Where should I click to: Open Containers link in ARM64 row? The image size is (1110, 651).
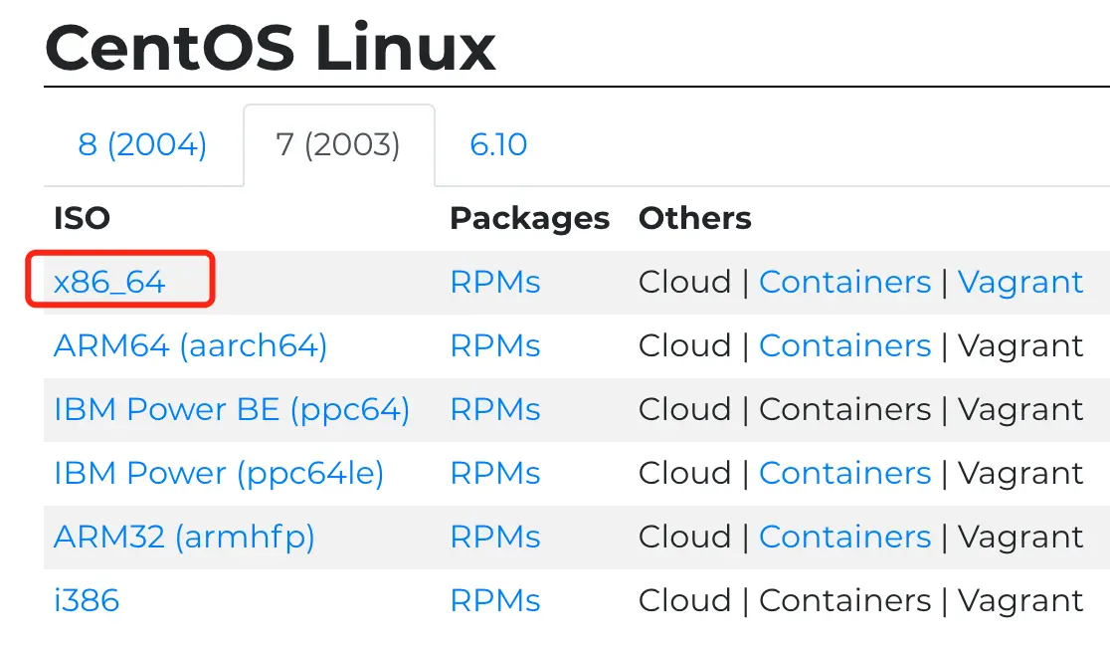pyautogui.click(x=844, y=346)
